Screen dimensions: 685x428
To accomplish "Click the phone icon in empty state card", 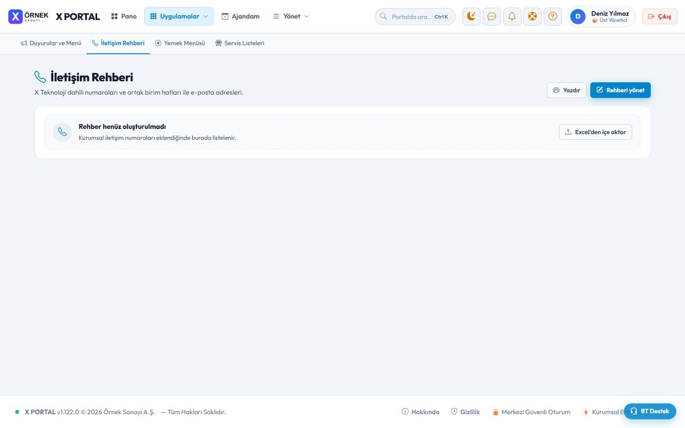I will [x=62, y=132].
